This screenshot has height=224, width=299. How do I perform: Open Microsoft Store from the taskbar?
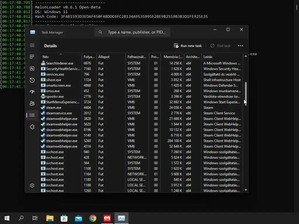pyautogui.click(x=64, y=218)
